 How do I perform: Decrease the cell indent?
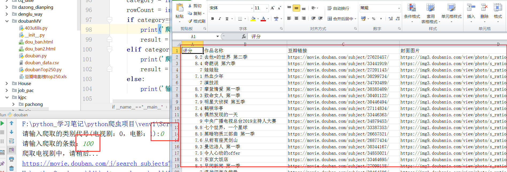click(313, 18)
